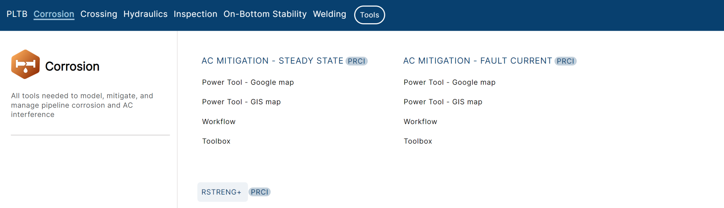This screenshot has width=724, height=208.
Task: Open the PLTB home link
Action: pyautogui.click(x=17, y=14)
